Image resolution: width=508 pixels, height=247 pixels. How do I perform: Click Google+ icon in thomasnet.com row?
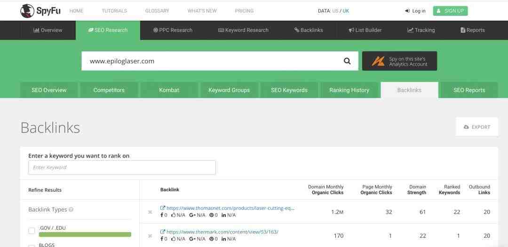(192, 215)
